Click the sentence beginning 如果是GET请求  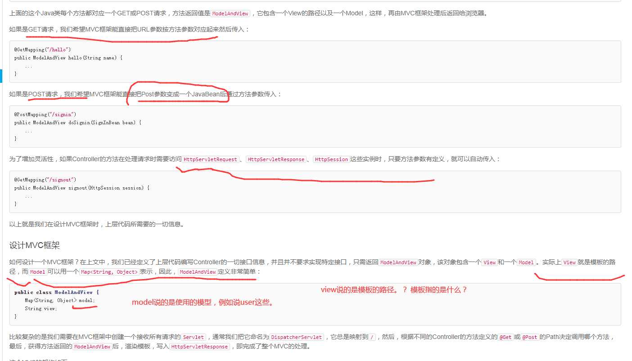(129, 30)
